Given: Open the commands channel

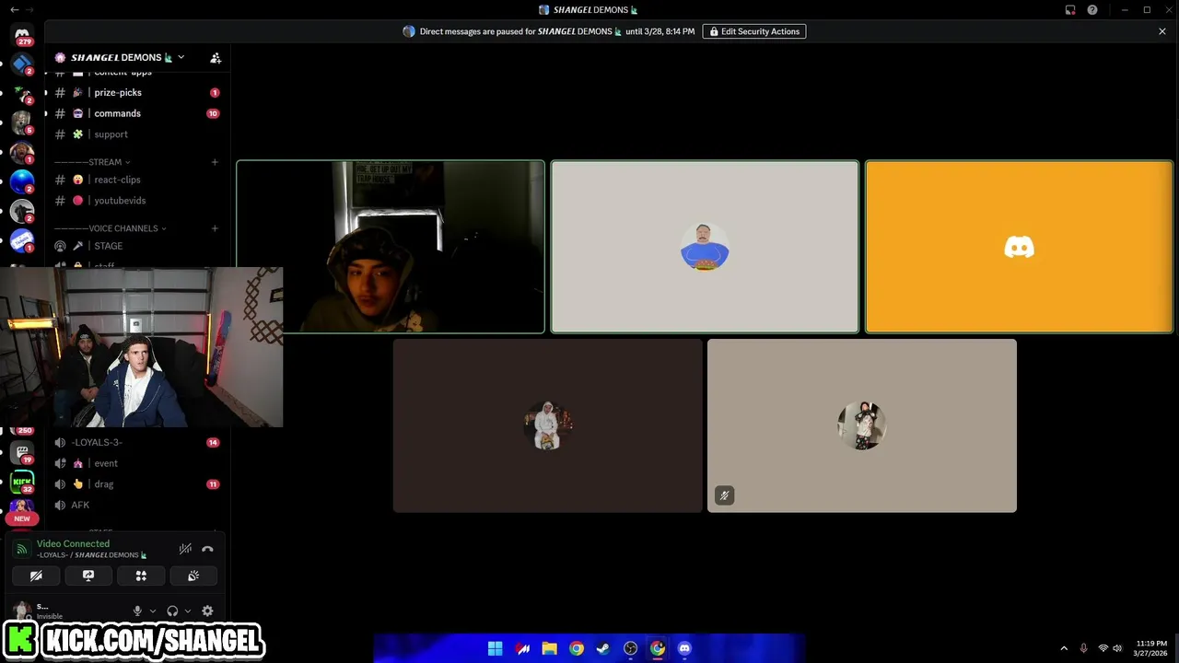Looking at the screenshot, I should pos(136,113).
